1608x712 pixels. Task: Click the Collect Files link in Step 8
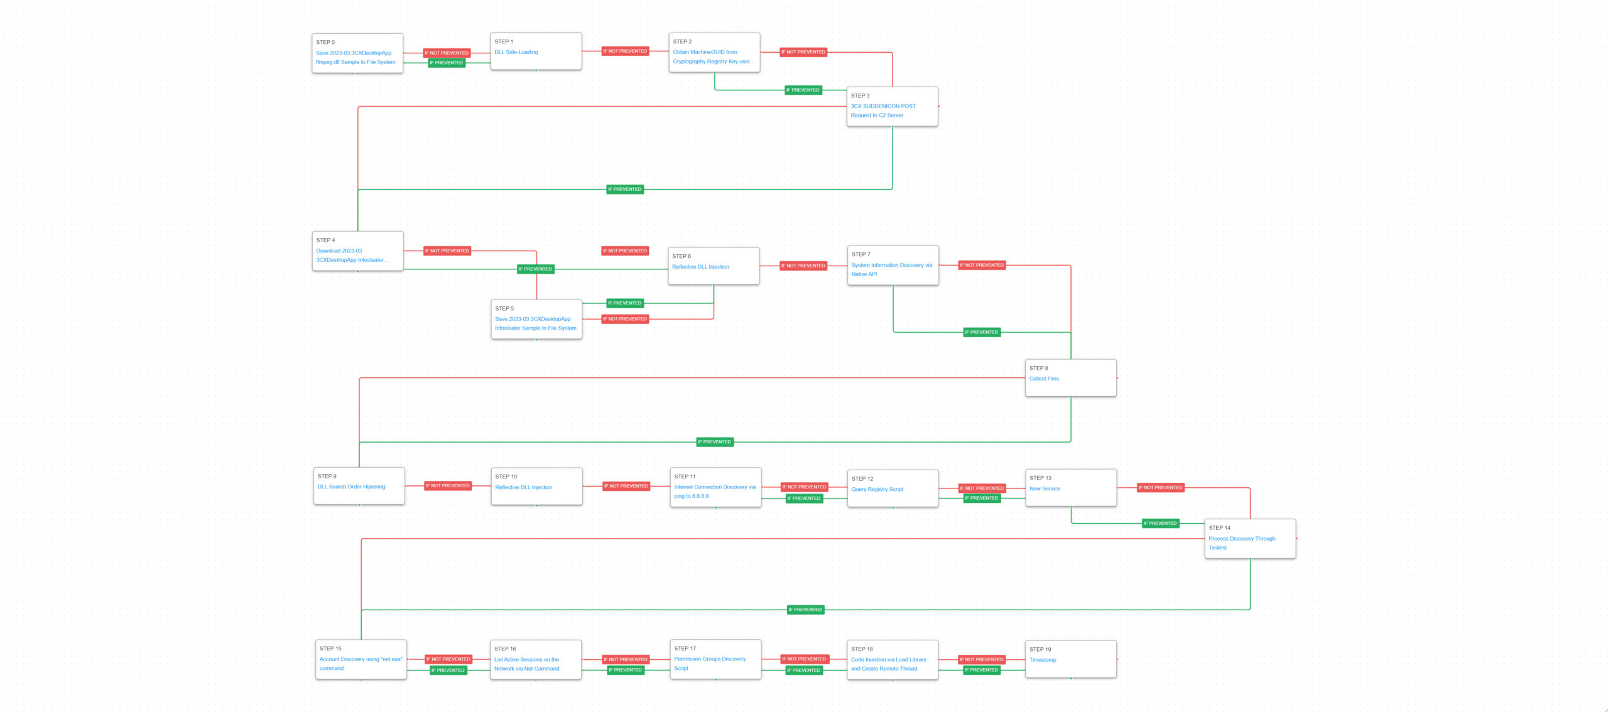pos(1044,379)
